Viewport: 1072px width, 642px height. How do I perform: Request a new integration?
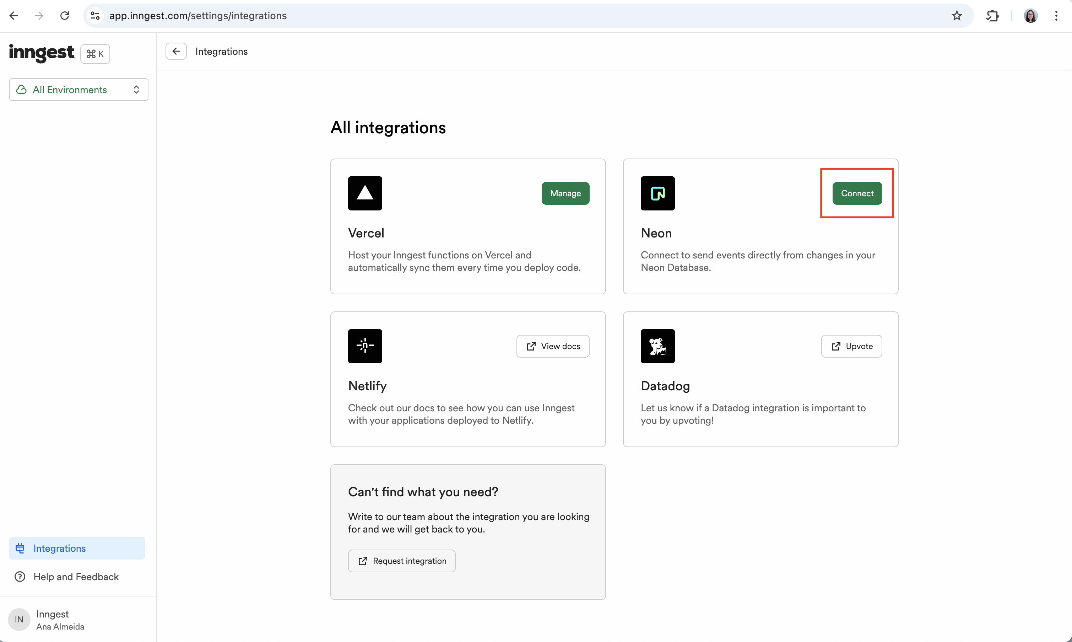(402, 560)
